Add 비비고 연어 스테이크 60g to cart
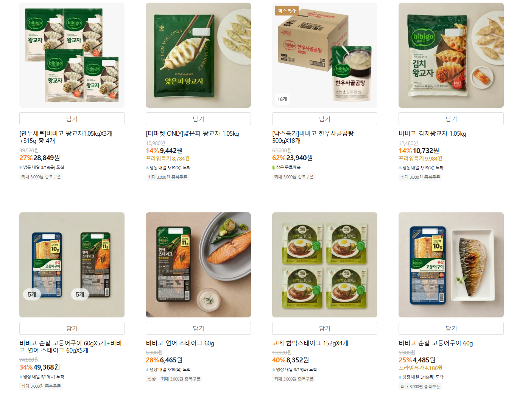 pos(198,328)
